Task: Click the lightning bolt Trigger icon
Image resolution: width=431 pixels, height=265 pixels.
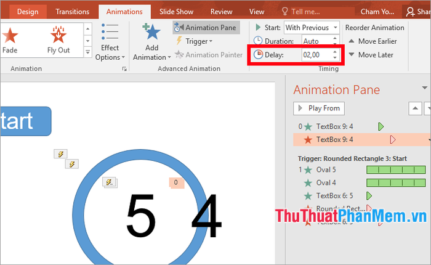Action: (179, 41)
